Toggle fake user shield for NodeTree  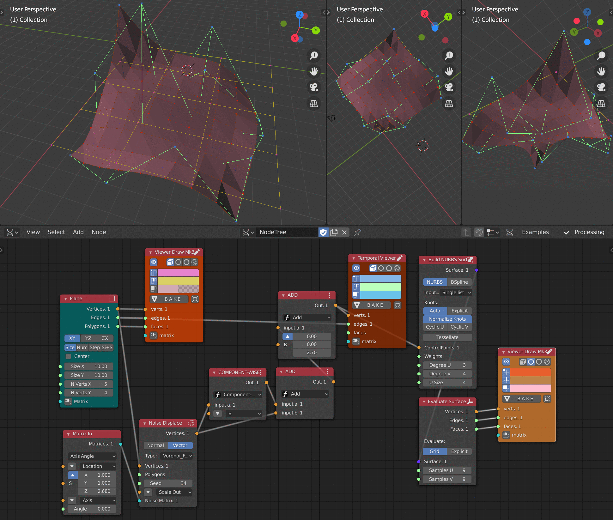tap(323, 232)
